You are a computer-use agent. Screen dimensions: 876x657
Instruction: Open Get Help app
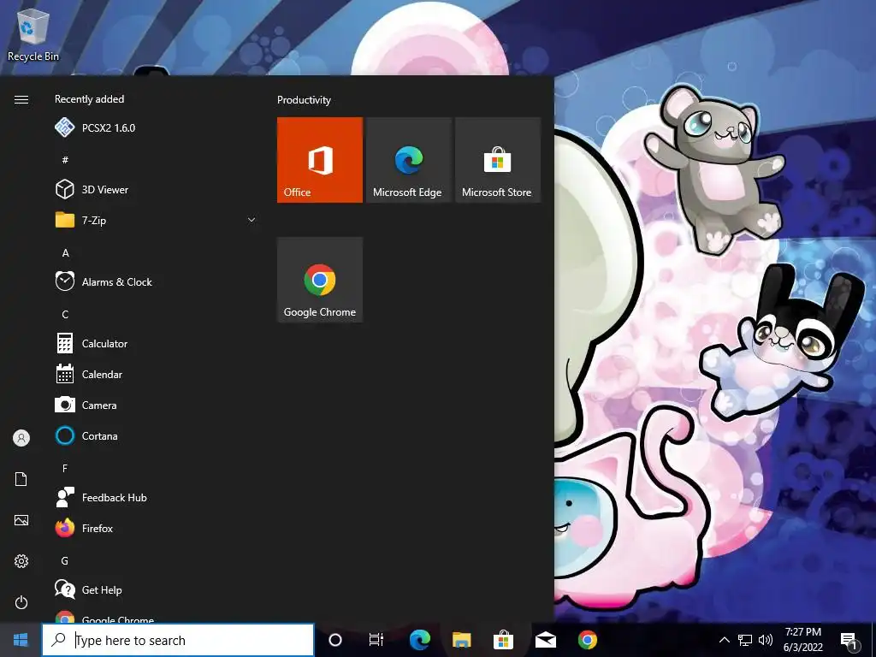tap(156, 590)
